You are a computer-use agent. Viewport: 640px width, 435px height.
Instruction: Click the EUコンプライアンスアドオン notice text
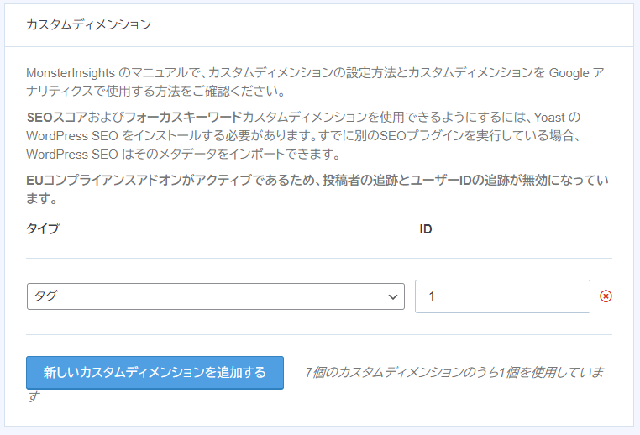[317, 189]
